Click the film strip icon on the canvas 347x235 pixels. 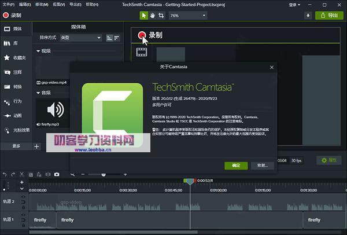click(x=142, y=52)
